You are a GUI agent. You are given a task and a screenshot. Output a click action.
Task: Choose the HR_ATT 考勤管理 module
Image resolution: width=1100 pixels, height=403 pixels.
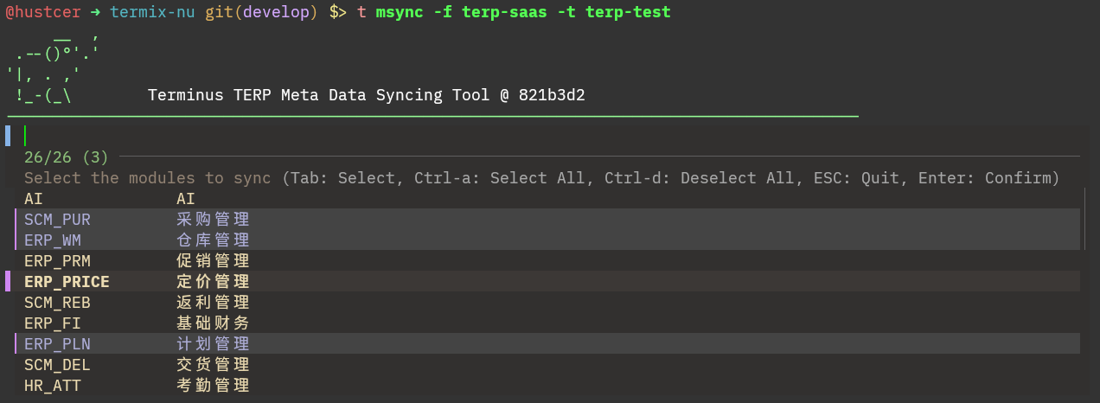[x=137, y=385]
